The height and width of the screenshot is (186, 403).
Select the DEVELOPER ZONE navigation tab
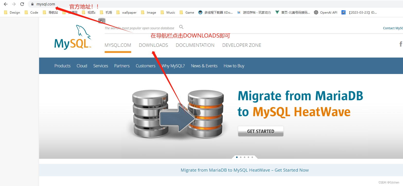tap(242, 45)
